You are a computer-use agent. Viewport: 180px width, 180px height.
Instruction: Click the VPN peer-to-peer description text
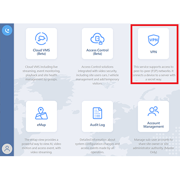[153, 73]
